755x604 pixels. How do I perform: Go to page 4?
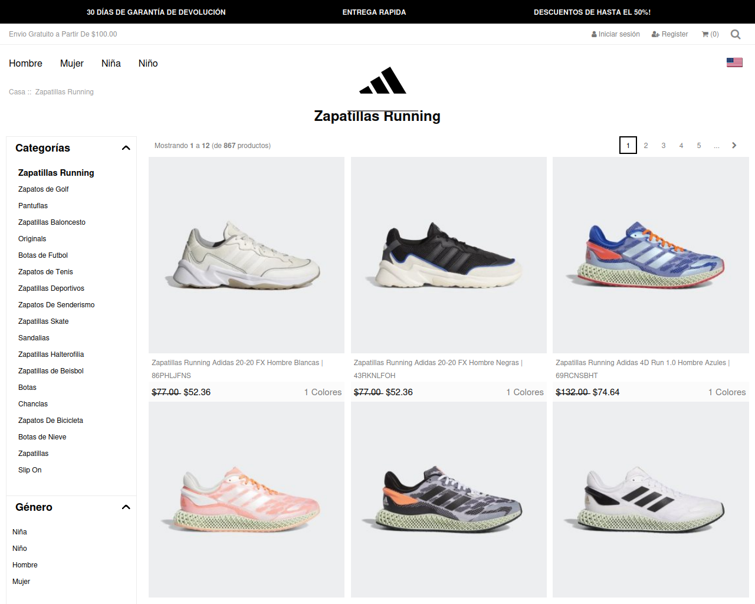(x=681, y=145)
